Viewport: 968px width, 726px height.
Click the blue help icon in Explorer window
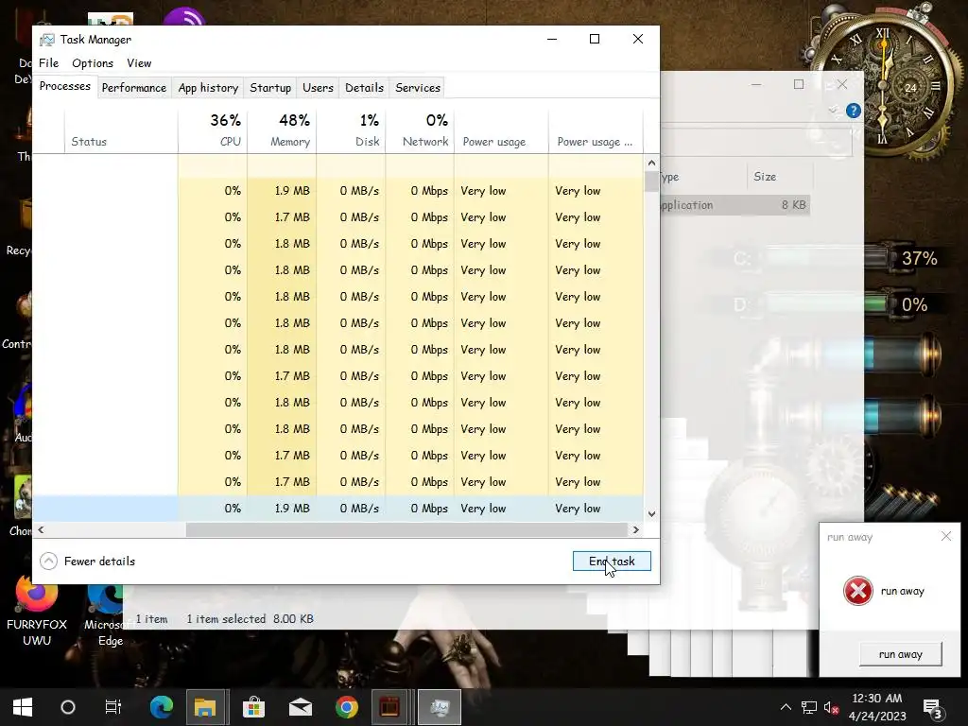tap(854, 111)
